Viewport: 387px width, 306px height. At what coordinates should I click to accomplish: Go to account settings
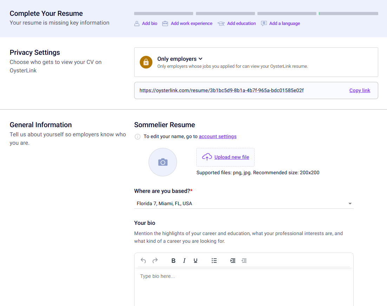point(217,136)
